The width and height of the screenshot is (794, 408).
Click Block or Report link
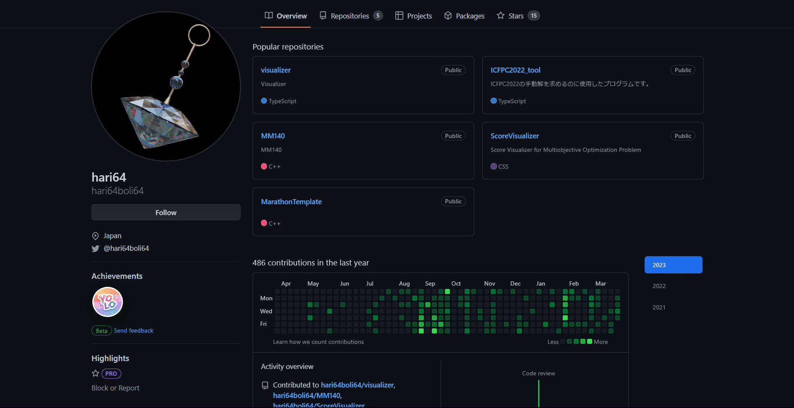tap(115, 388)
